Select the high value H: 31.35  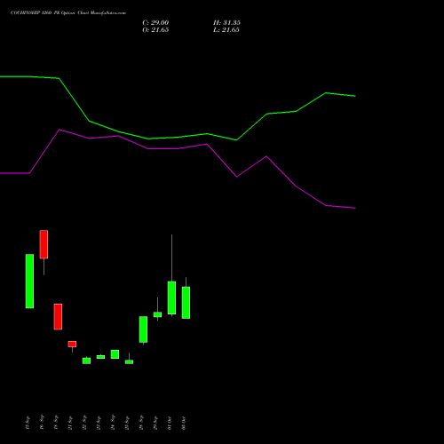click(x=226, y=23)
